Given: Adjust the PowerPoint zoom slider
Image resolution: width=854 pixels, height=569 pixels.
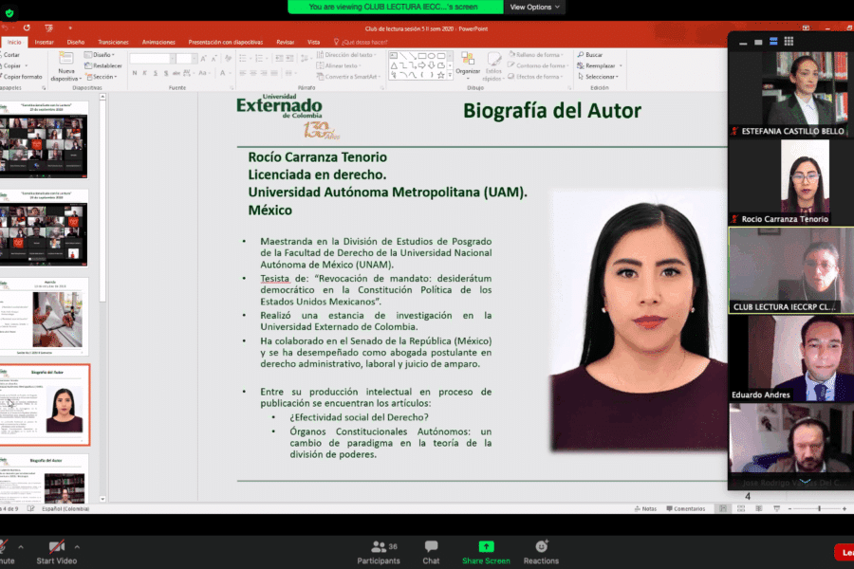Looking at the screenshot, I should pos(818,508).
